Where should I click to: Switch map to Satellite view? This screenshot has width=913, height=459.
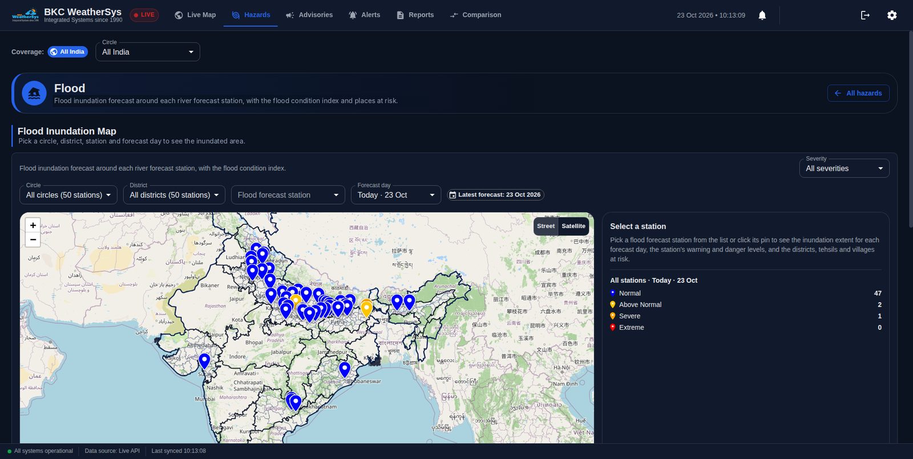573,226
